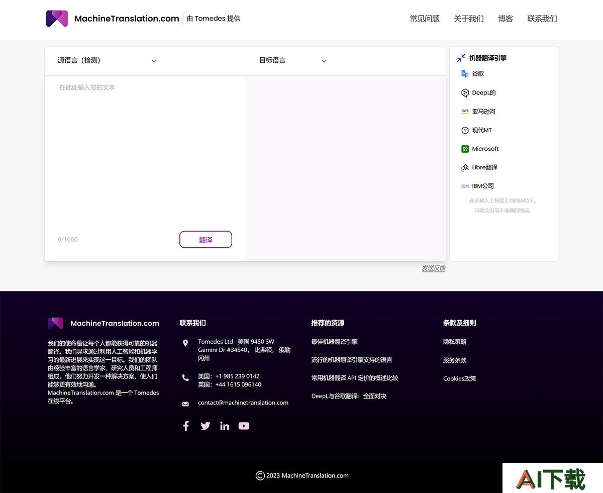Open the Cookies政策 link
The width and height of the screenshot is (603, 493).
pos(459,379)
